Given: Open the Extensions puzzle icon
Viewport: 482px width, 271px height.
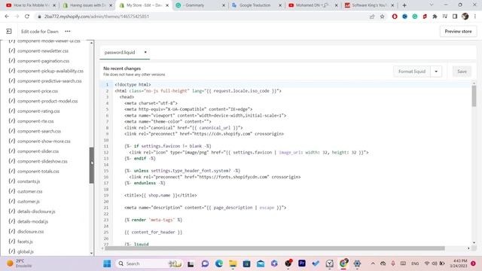Looking at the screenshot, I should tap(435, 17).
